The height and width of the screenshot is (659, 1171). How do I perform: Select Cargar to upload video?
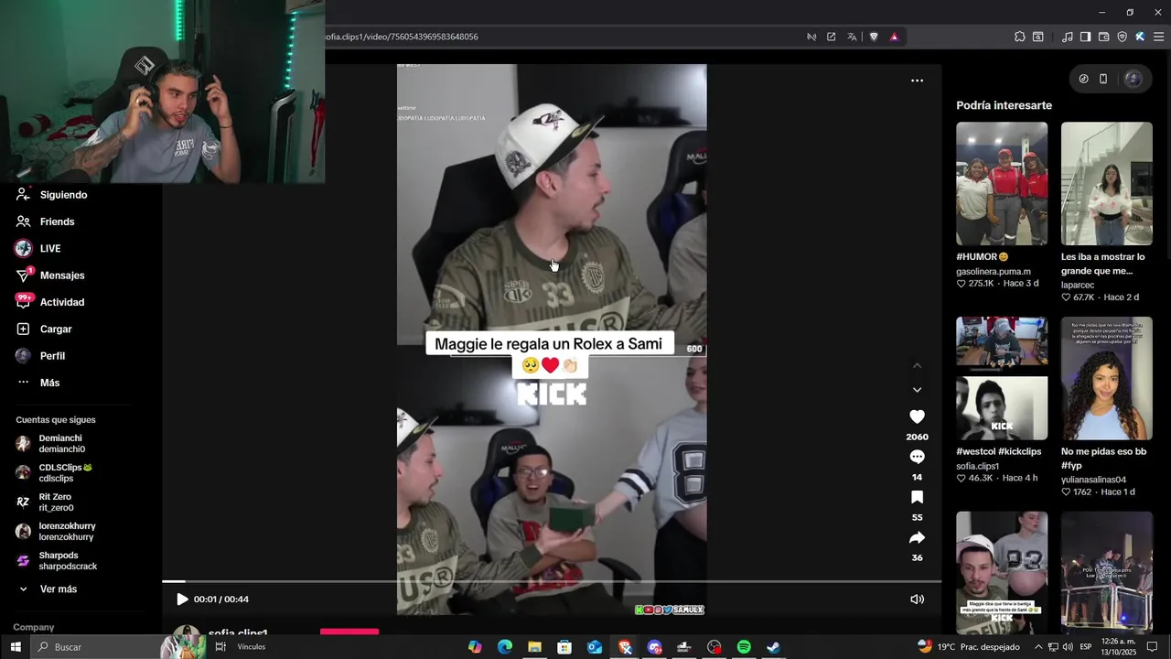pos(55,329)
